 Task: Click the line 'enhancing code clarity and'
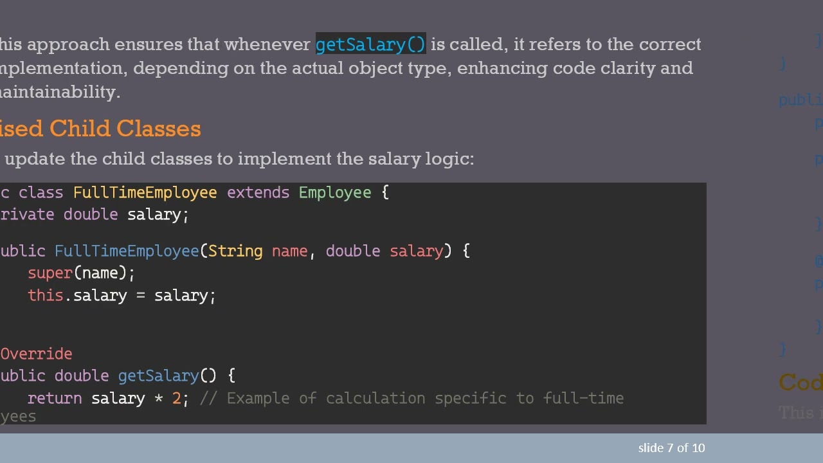pyautogui.click(x=575, y=68)
